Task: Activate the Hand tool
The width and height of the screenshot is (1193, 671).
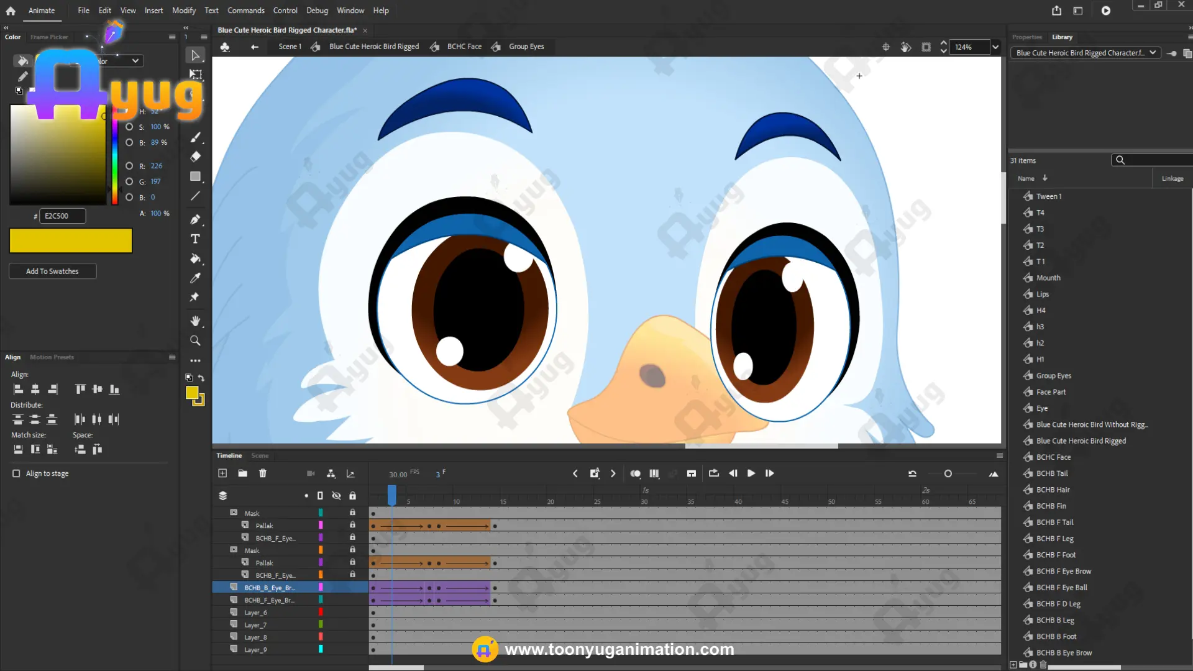Action: click(x=195, y=321)
